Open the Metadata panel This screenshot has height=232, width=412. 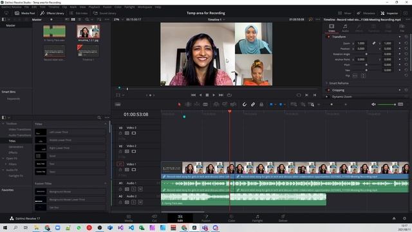[x=366, y=13]
